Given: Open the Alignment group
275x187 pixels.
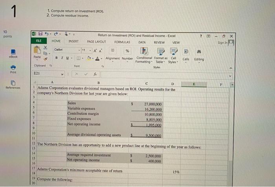Looking at the screenshot, I should 112,55.
